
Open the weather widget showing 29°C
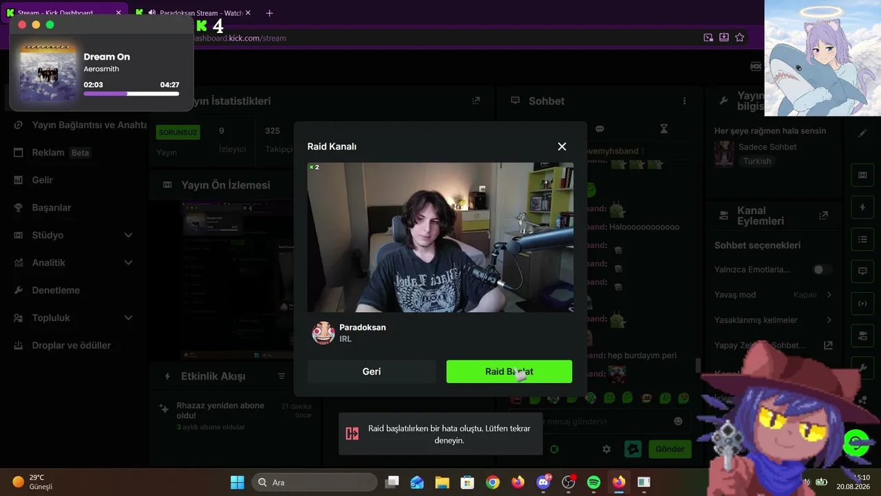32,482
